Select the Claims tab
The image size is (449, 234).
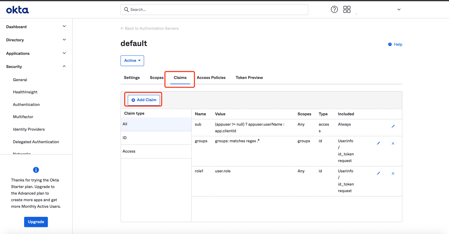(180, 78)
